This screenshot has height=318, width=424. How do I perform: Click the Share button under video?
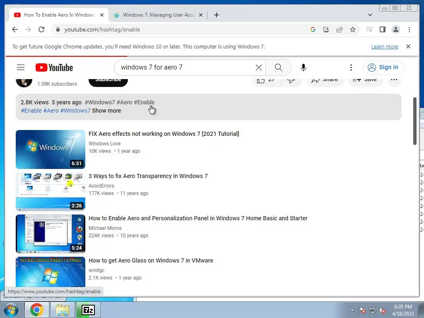tap(325, 80)
